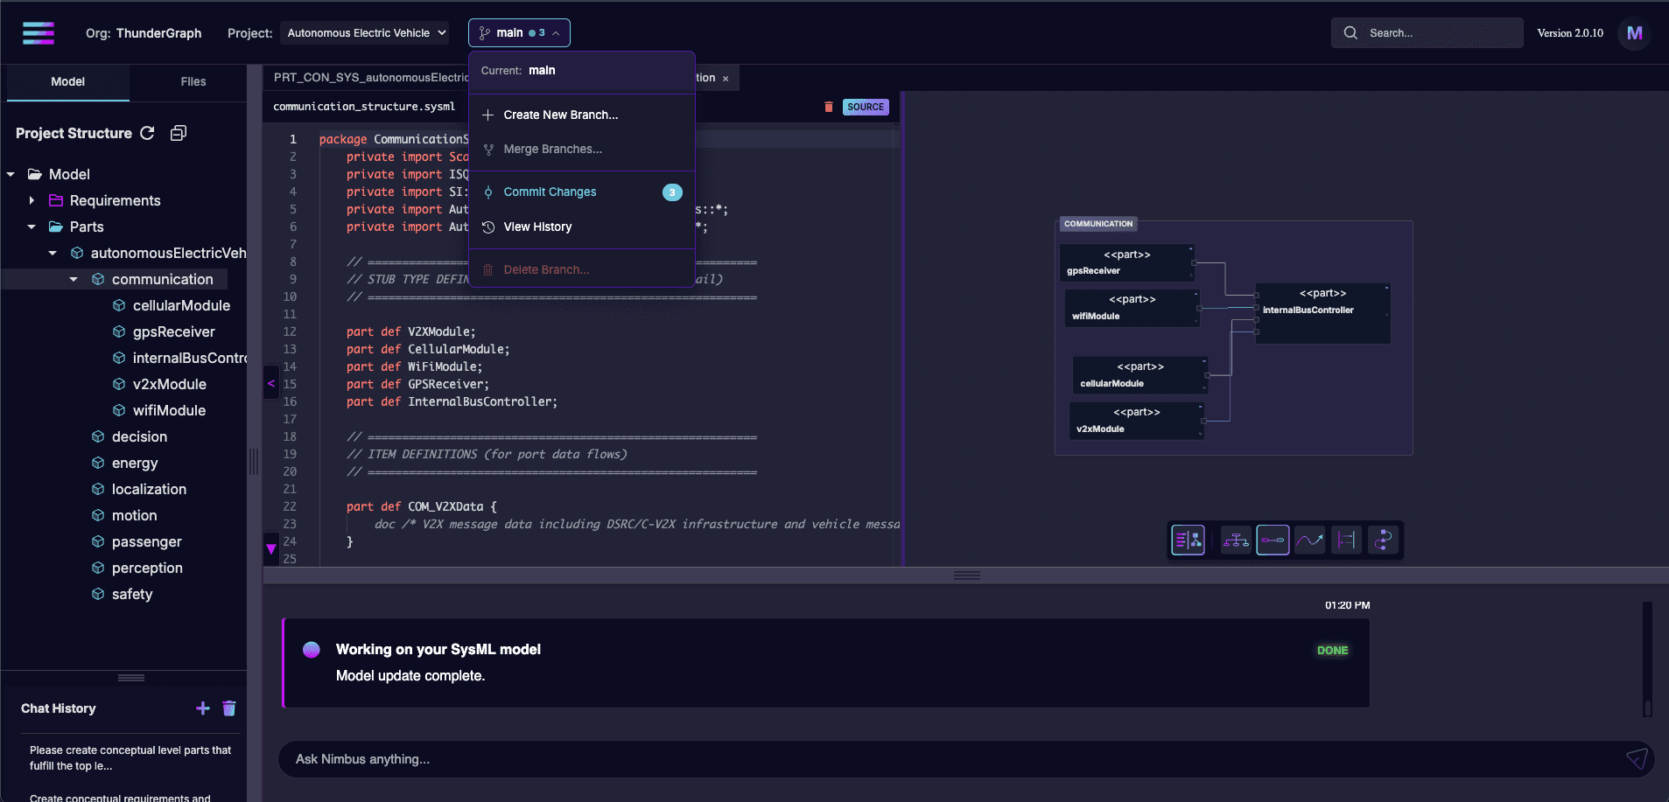The width and height of the screenshot is (1669, 802).
Task: Click Create New Branch option
Action: (x=560, y=115)
